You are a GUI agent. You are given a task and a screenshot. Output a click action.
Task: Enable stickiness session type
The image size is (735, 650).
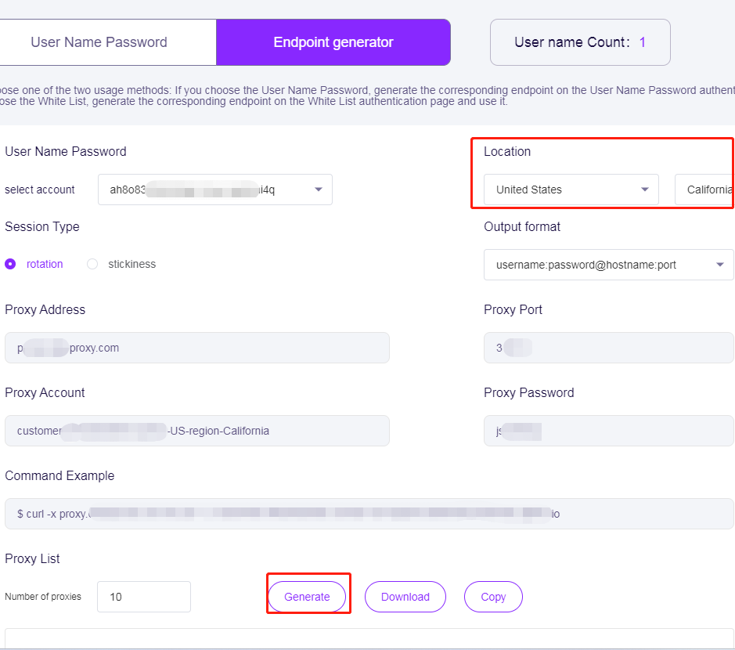coord(92,264)
